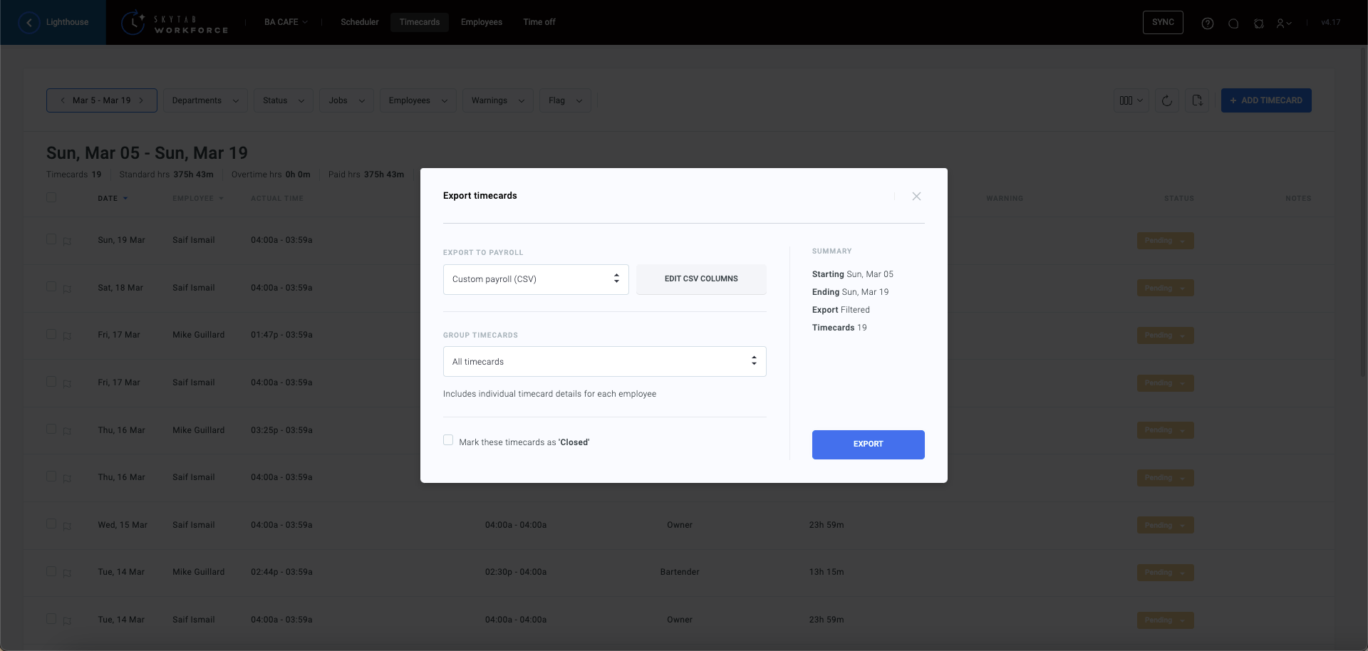This screenshot has height=651, width=1368.
Task: Click the help question mark icon
Action: click(x=1207, y=24)
